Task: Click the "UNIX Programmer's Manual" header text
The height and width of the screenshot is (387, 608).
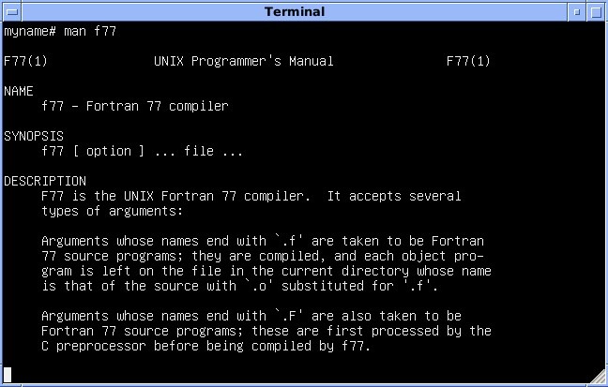Action: (x=243, y=62)
